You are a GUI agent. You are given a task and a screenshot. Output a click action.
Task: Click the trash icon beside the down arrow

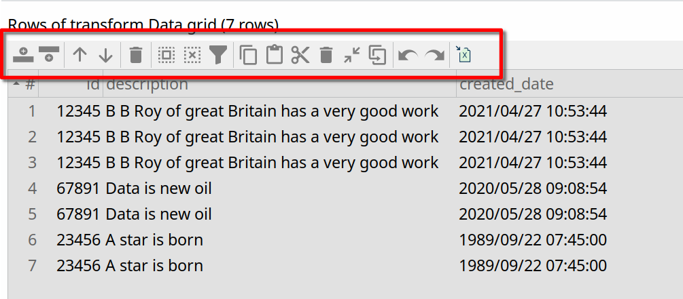pyautogui.click(x=136, y=55)
